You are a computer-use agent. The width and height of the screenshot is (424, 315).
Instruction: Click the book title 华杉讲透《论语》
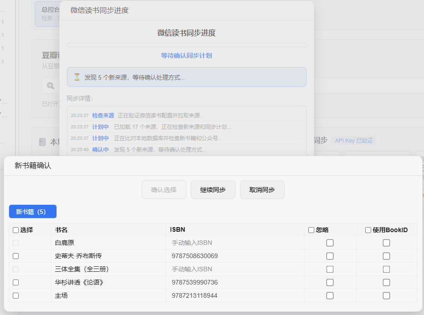(x=79, y=283)
